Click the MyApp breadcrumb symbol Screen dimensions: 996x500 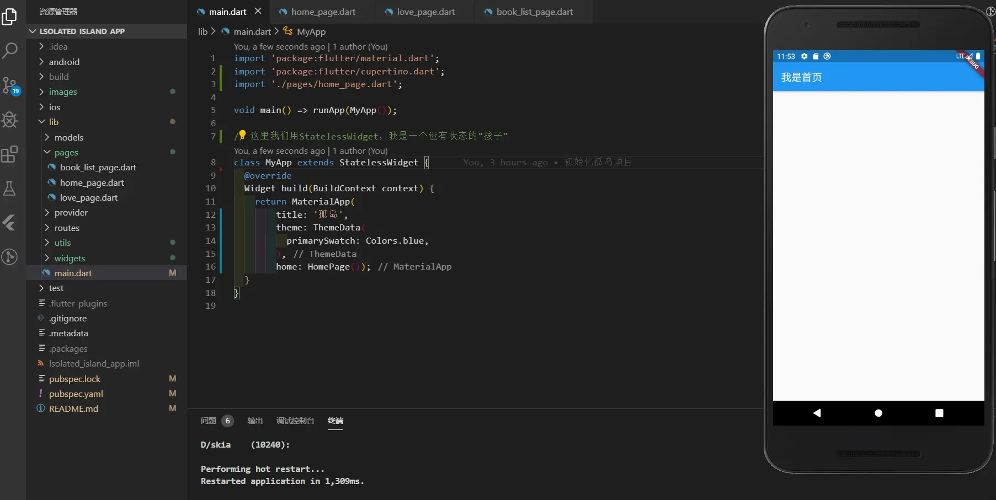pyautogui.click(x=311, y=31)
